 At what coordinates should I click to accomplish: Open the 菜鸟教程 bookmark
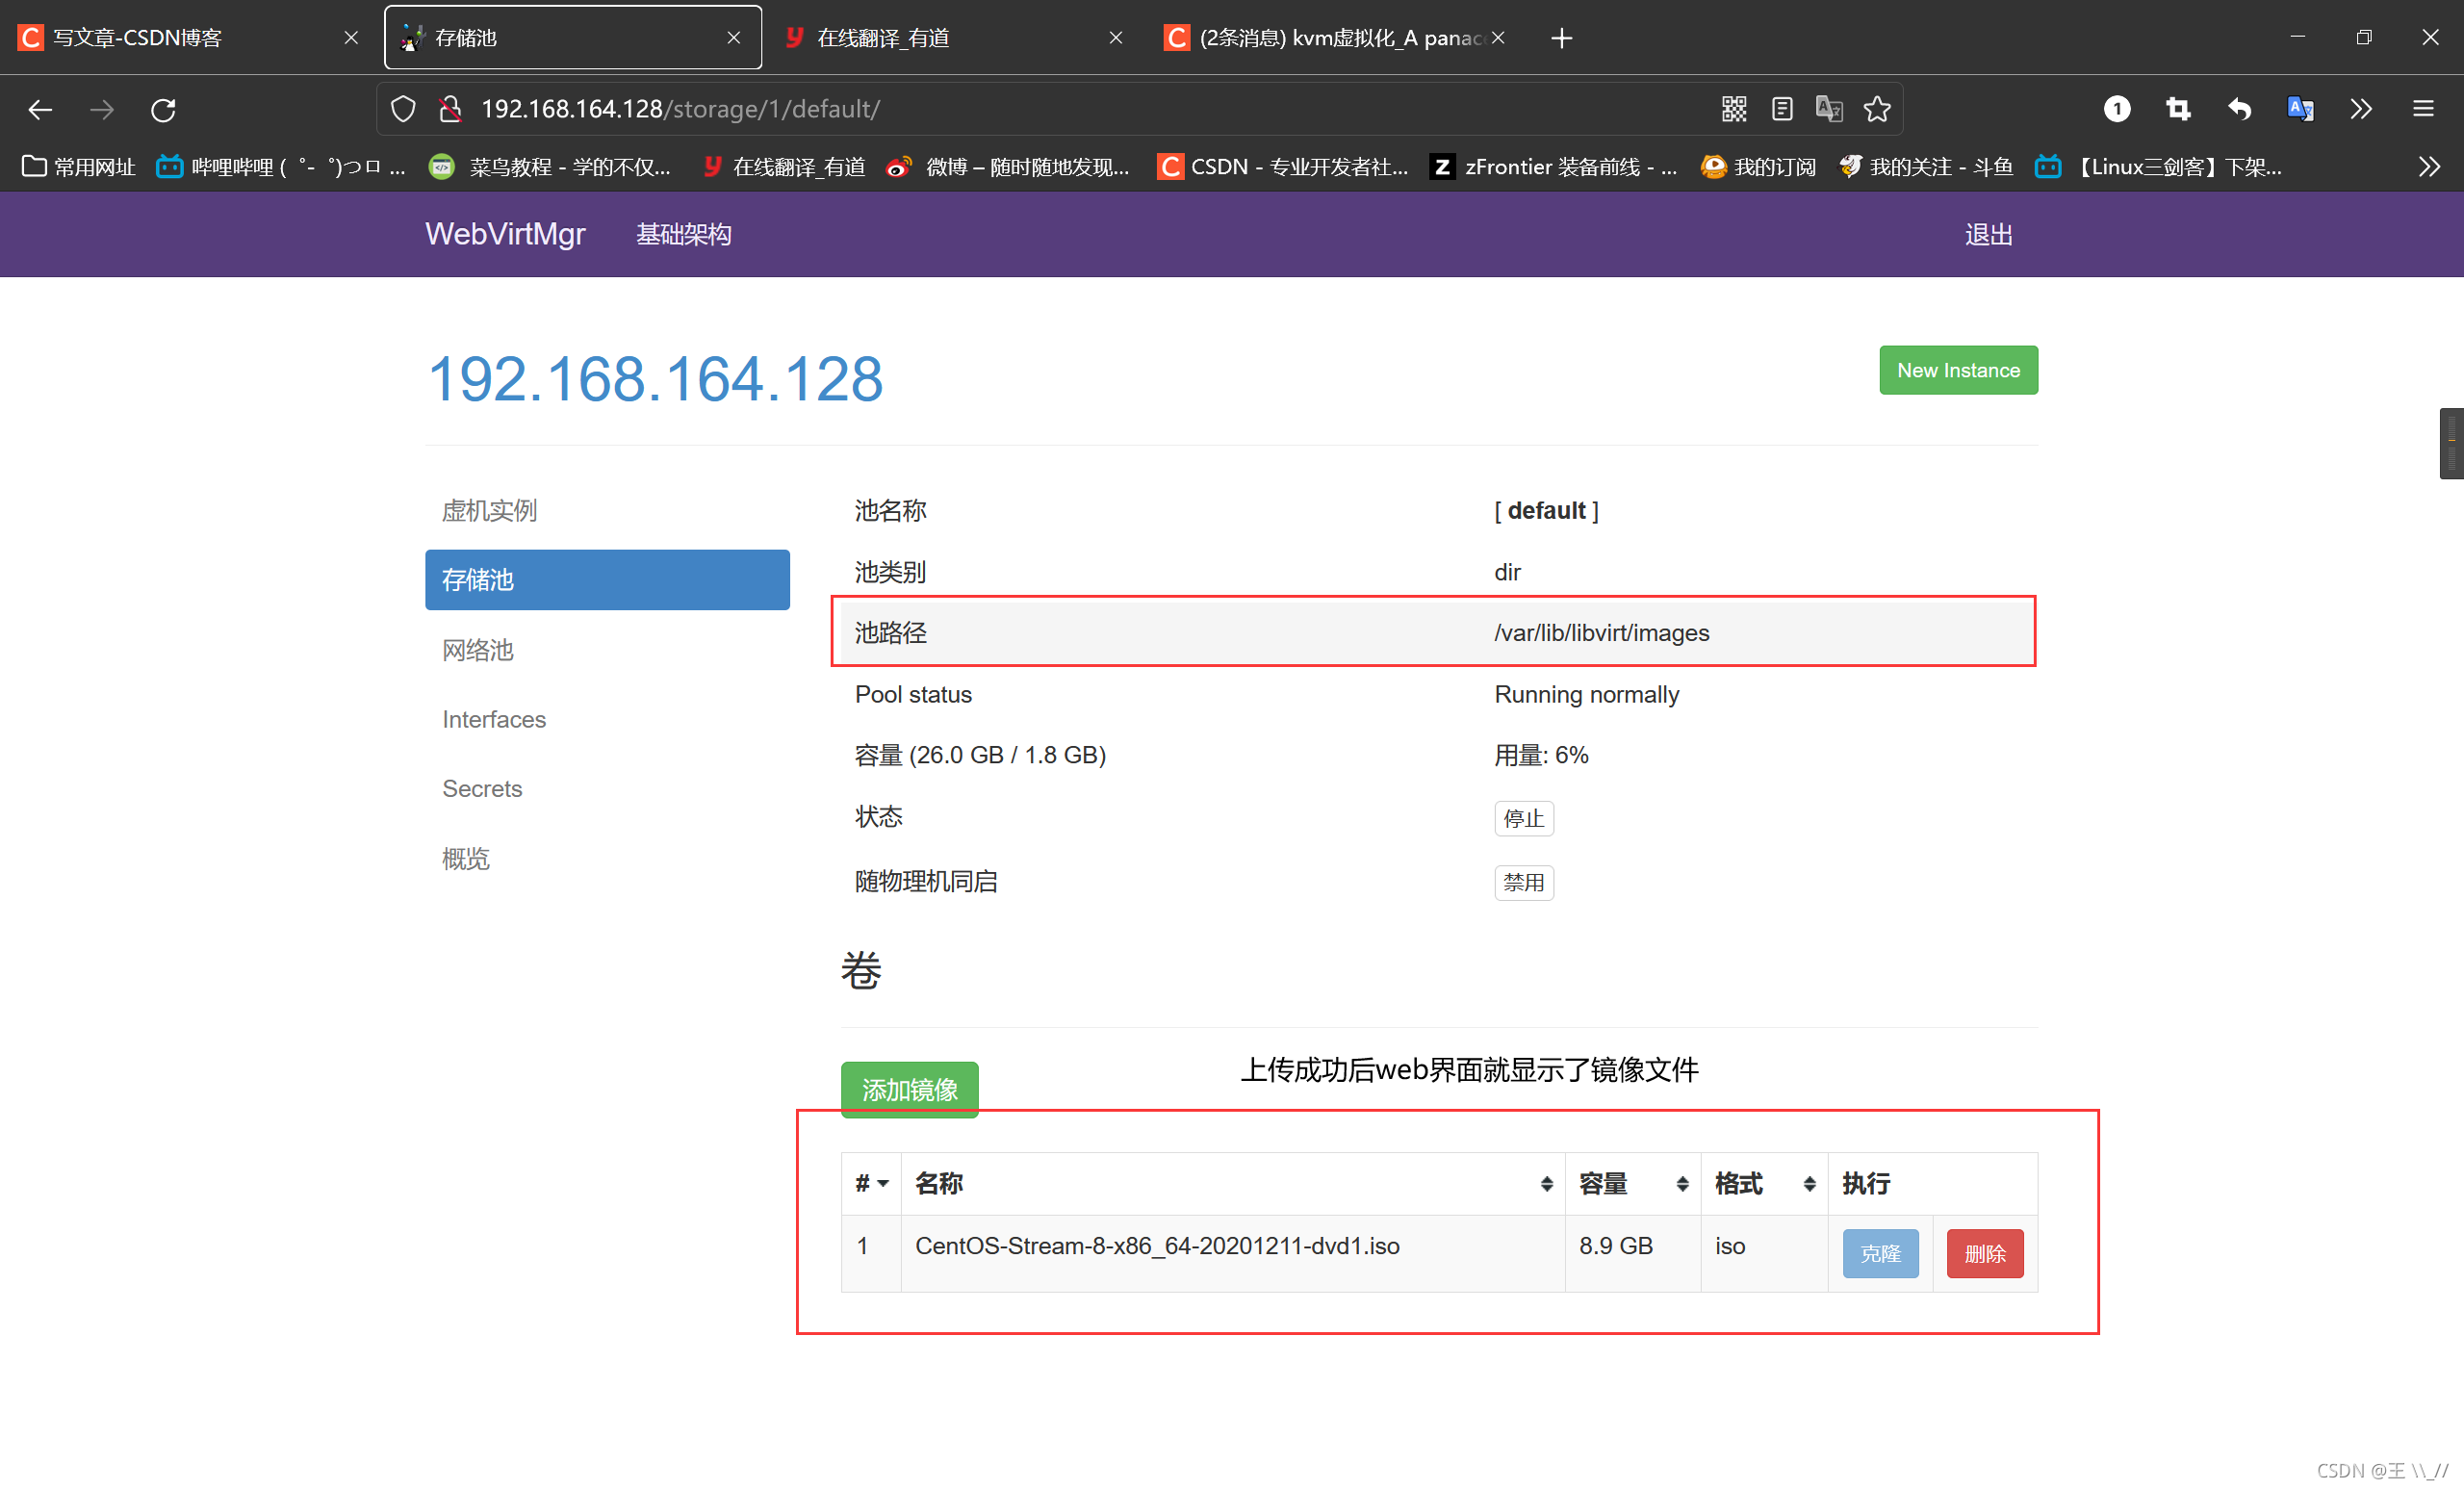click(x=550, y=166)
